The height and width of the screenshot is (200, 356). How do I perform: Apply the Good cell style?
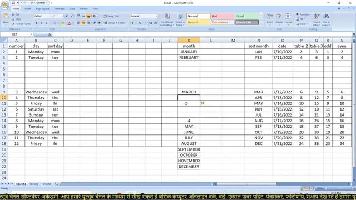(x=247, y=16)
